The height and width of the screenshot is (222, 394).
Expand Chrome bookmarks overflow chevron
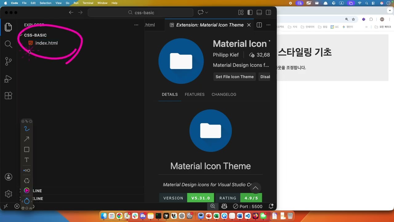pyautogui.click(x=366, y=27)
